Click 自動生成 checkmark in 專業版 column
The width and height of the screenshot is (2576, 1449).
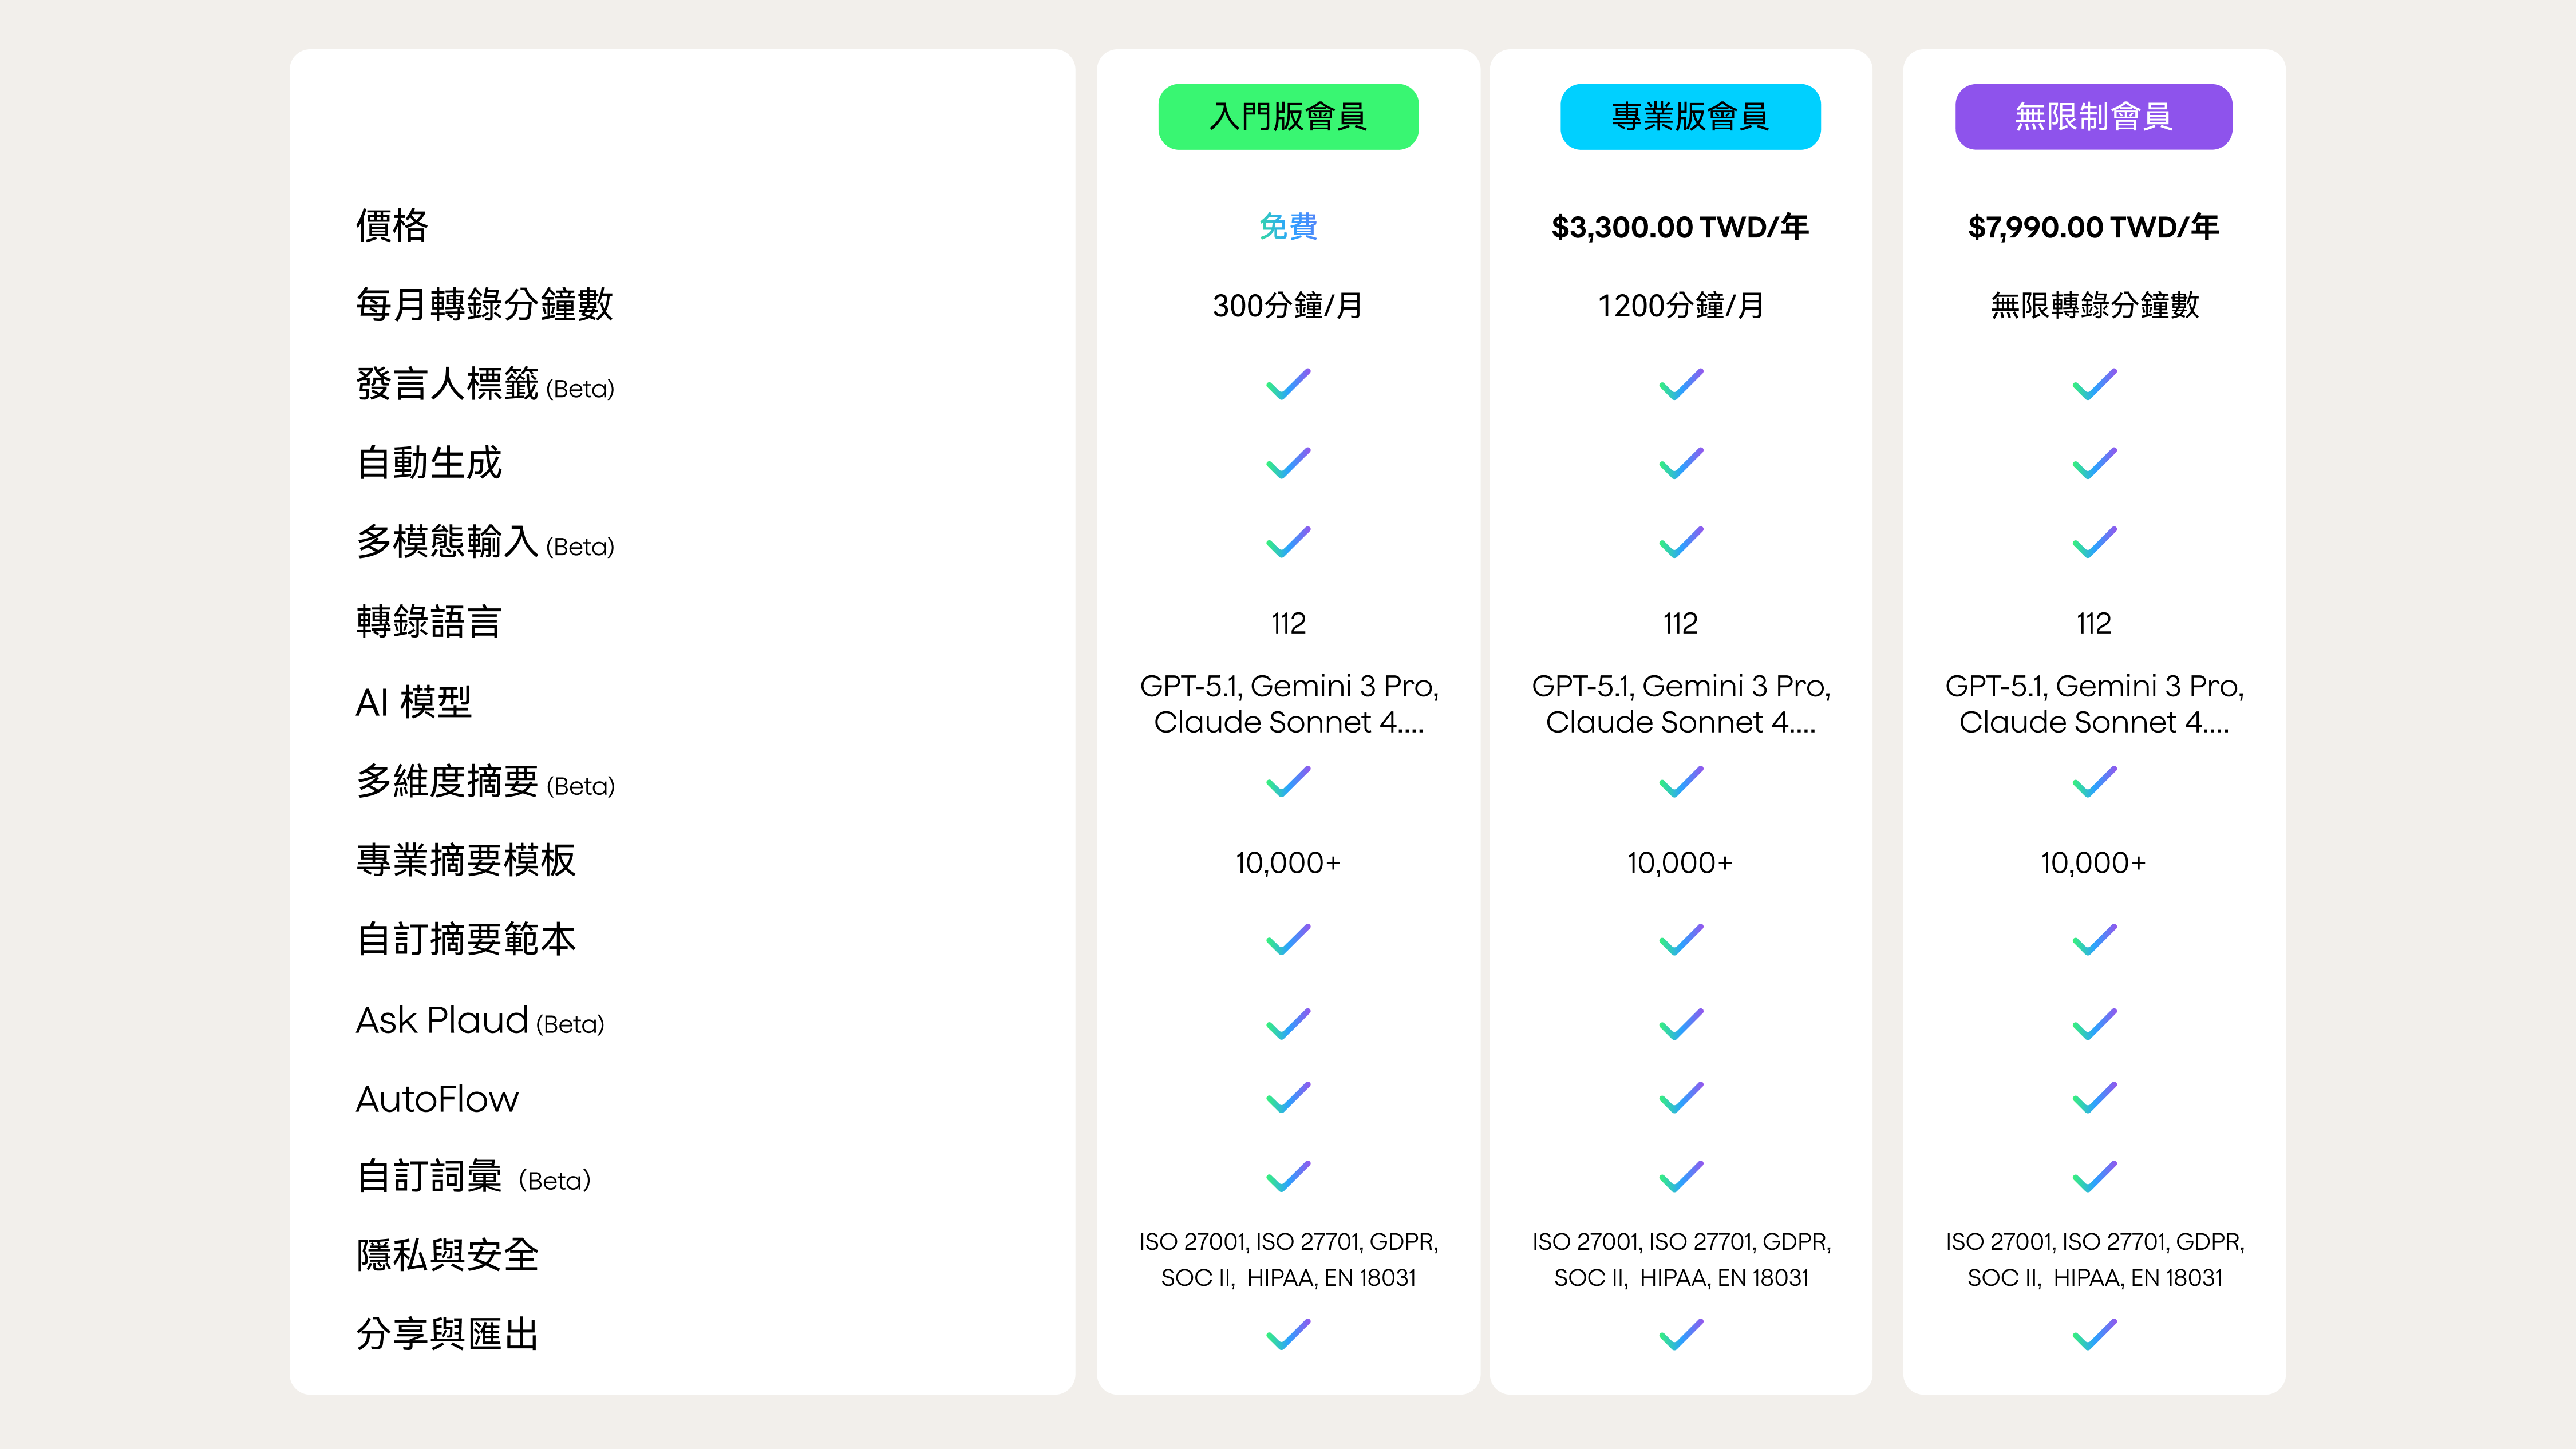pos(1681,463)
